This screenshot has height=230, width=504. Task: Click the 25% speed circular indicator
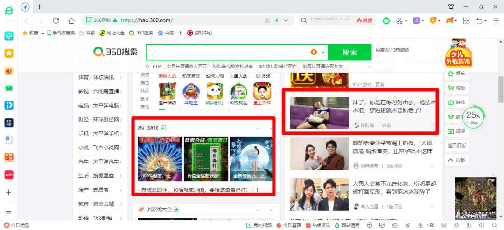pyautogui.click(x=473, y=117)
